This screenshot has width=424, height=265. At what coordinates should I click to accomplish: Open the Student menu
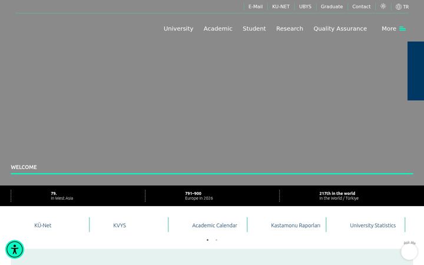click(x=254, y=29)
